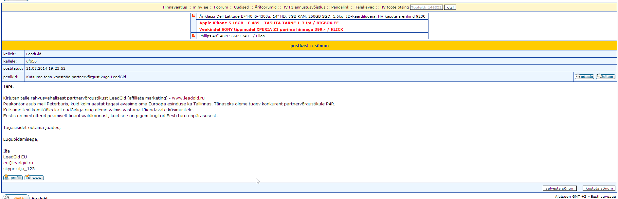Open Hinnavaatlus in top navigation

click(175, 7)
